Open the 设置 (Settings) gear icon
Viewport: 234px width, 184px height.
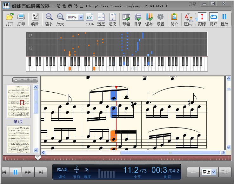point(160,19)
